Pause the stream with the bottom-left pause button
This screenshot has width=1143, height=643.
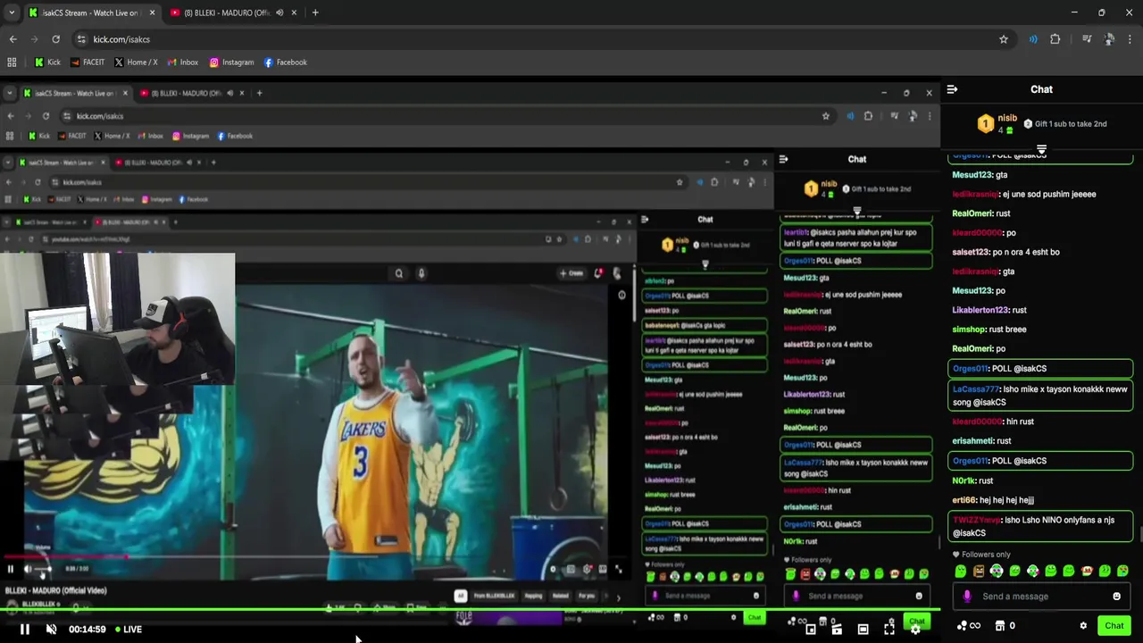pos(25,630)
